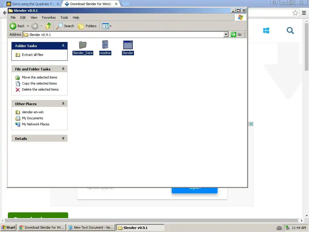
Task: Open the File menu
Action: 13,18
